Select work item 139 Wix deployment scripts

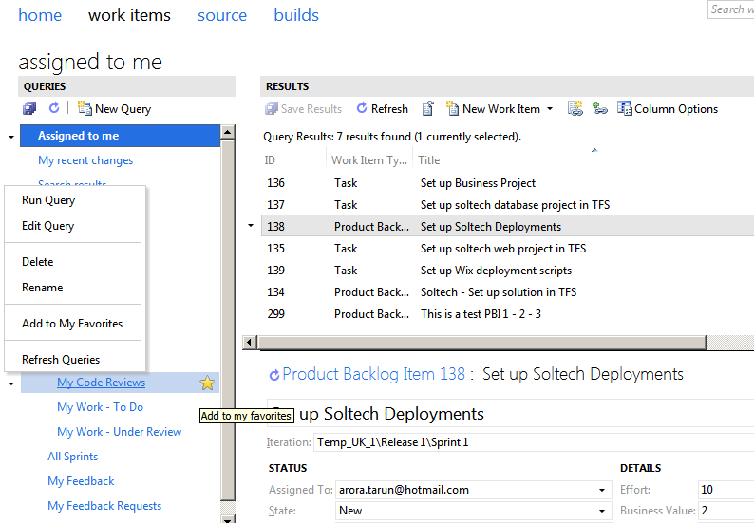click(x=507, y=271)
